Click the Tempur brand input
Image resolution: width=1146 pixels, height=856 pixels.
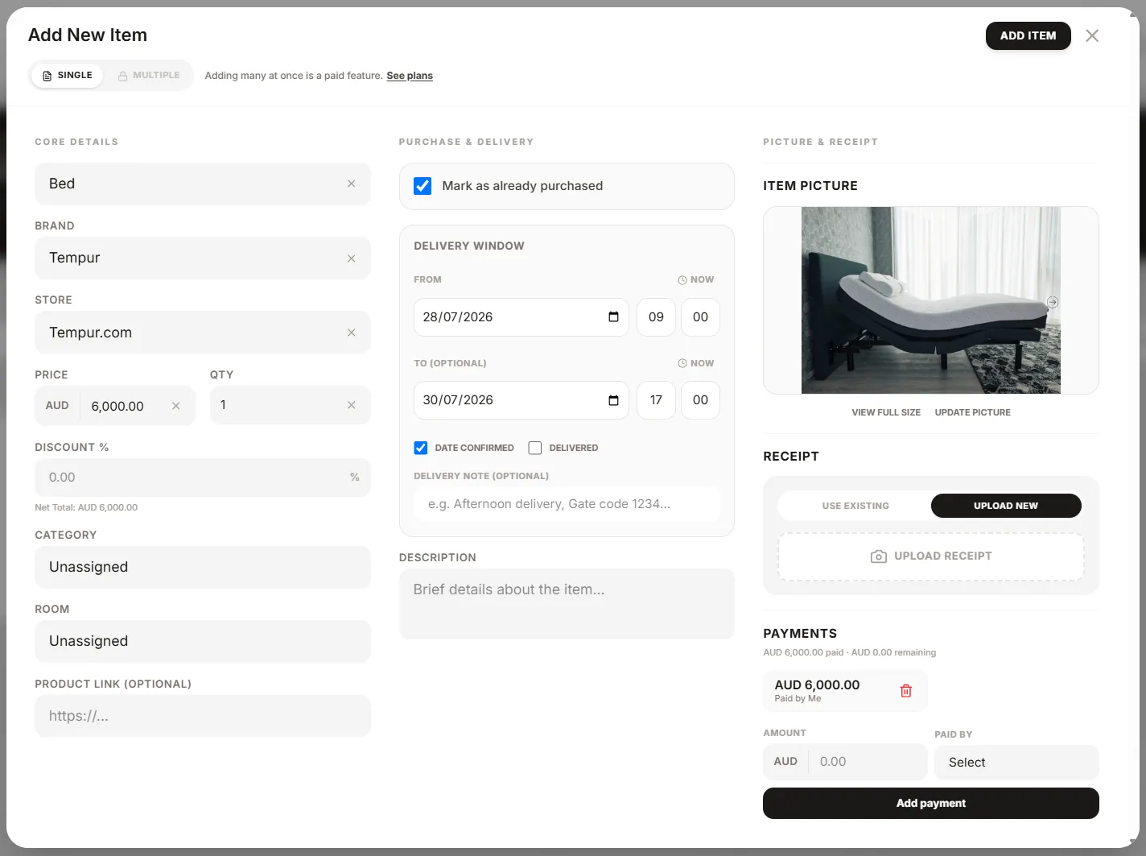[203, 258]
